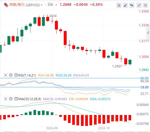
Task: Open MACD indicator settings gear
Action: [11, 99]
